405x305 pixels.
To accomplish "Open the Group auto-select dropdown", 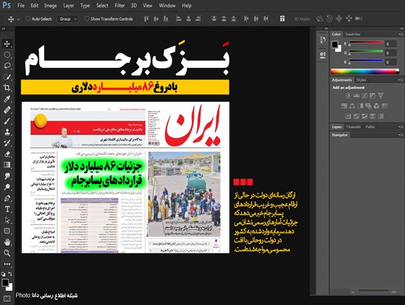I will 68,19.
